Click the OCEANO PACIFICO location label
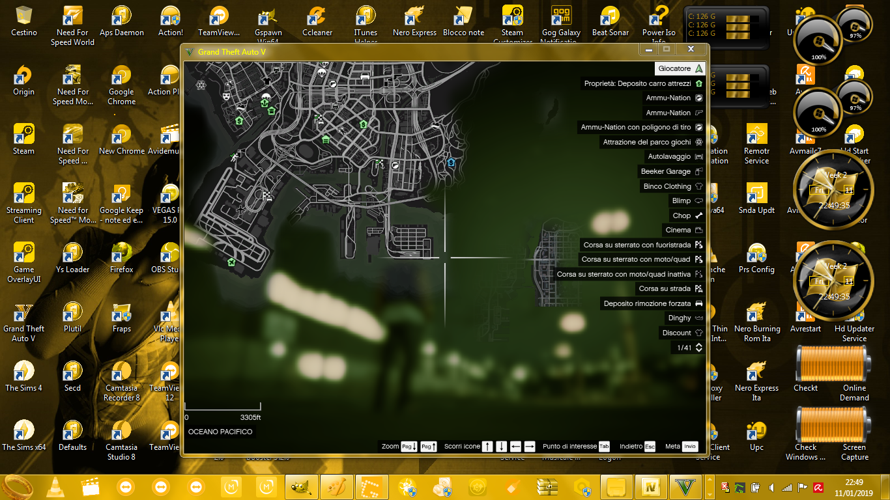The image size is (890, 500). click(220, 432)
